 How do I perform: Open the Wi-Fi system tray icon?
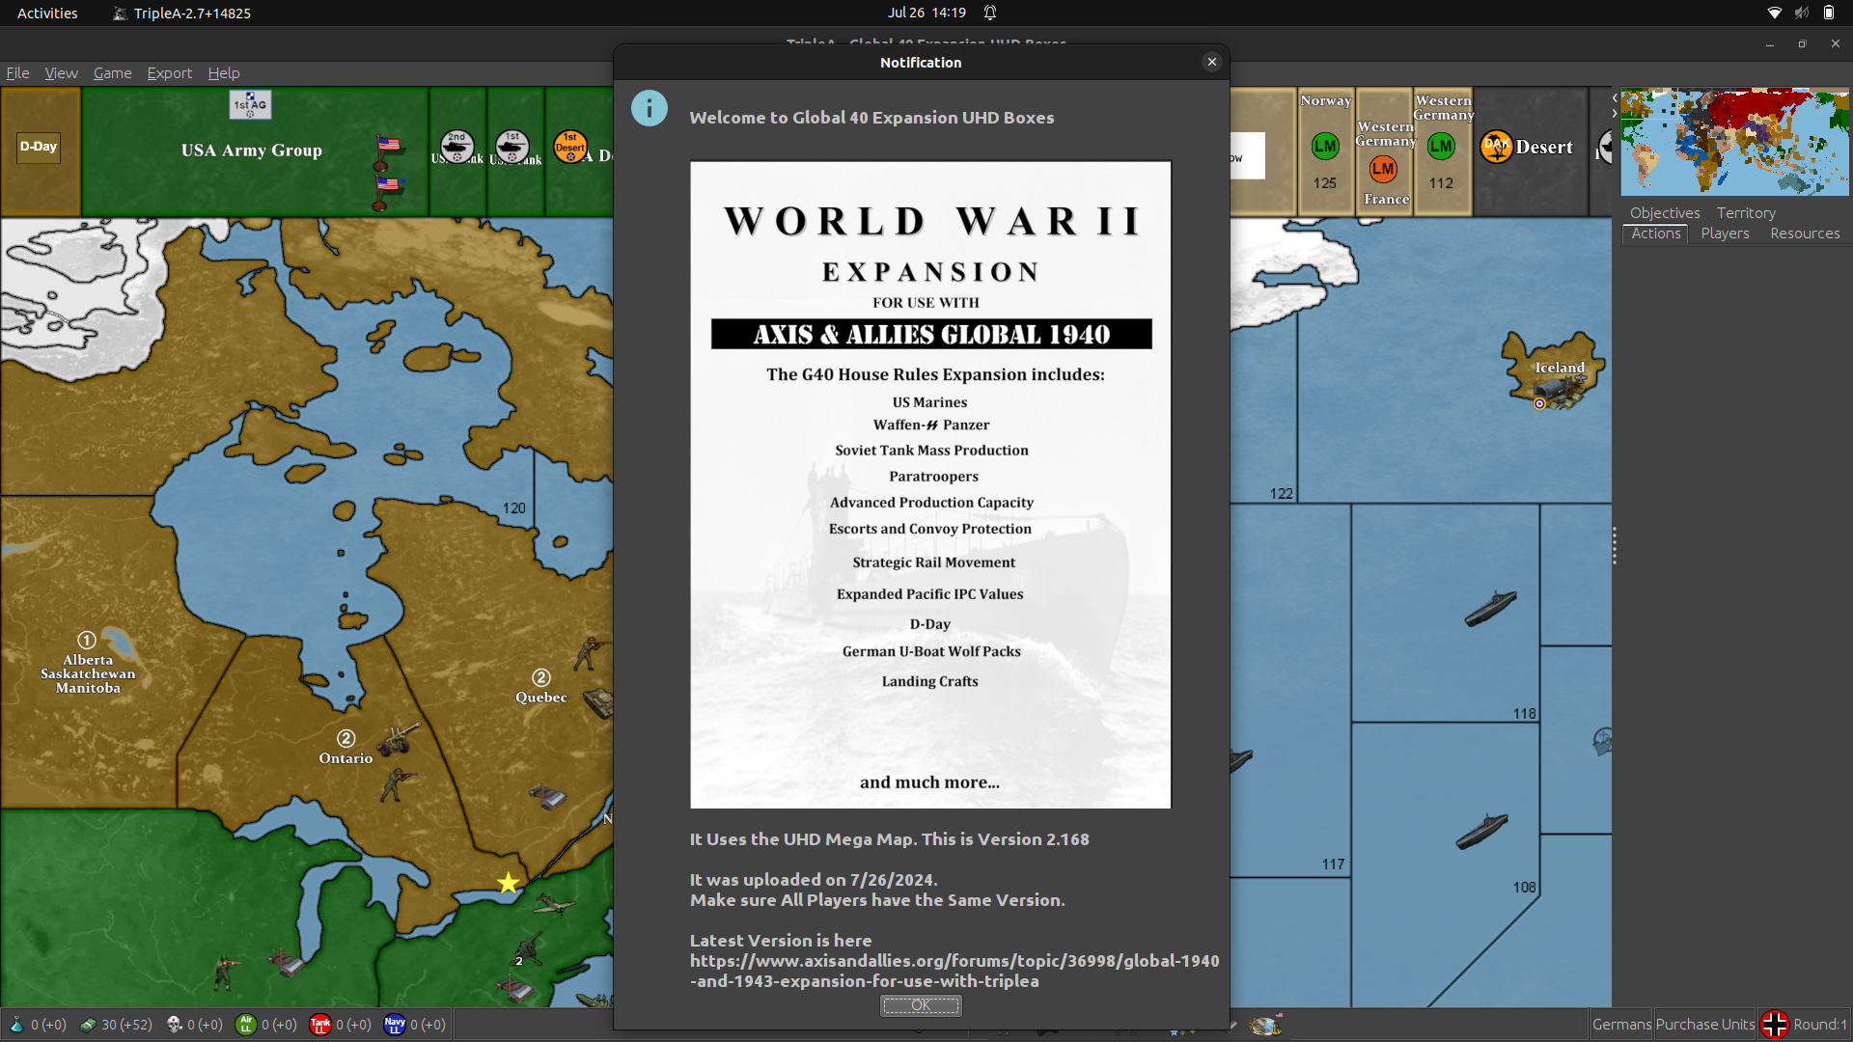point(1774,13)
